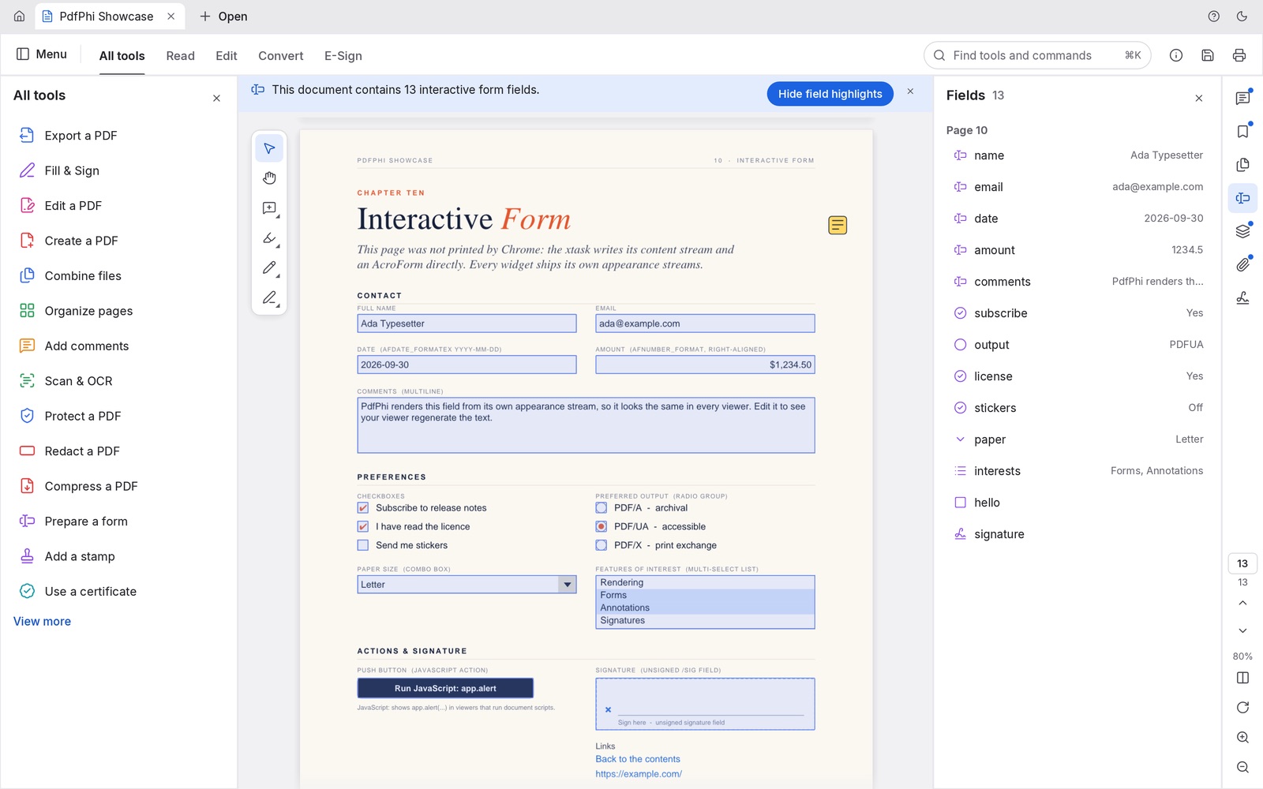Toggle dark mode moon icon
The height and width of the screenshot is (789, 1263).
point(1242,16)
